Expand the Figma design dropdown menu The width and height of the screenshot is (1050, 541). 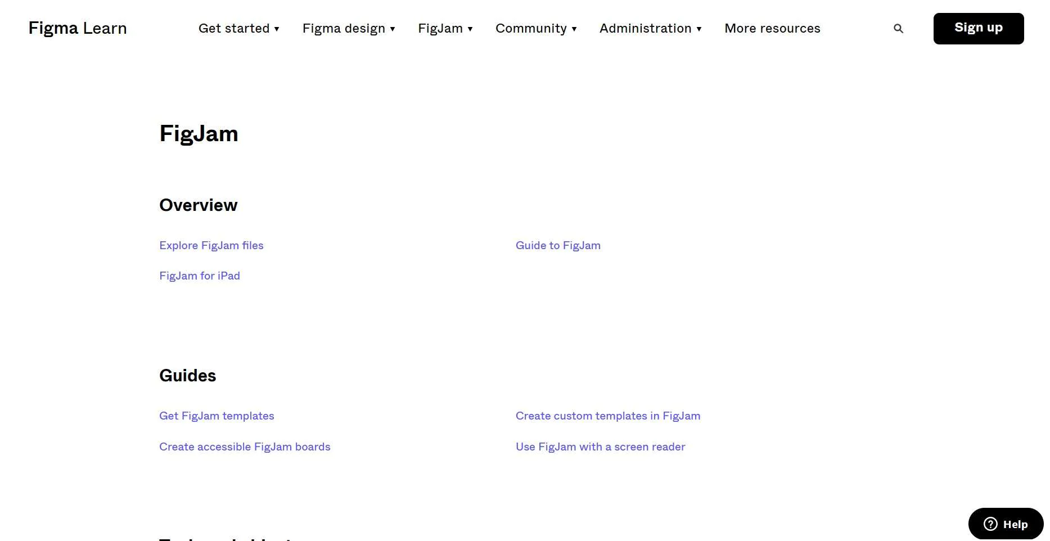click(x=349, y=29)
